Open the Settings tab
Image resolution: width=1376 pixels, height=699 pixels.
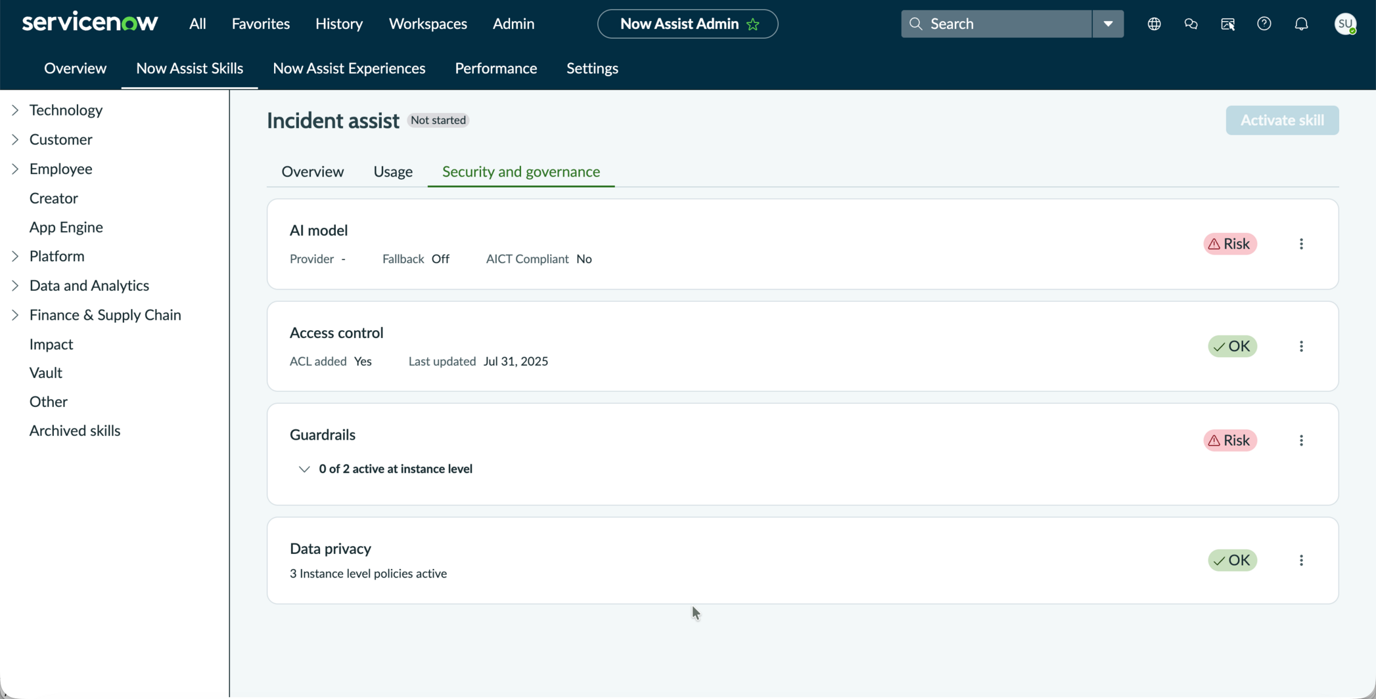(592, 68)
